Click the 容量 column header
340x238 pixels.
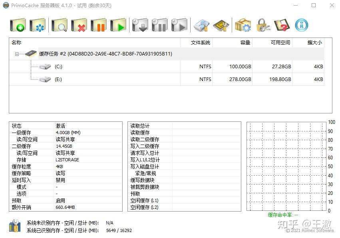click(232, 43)
